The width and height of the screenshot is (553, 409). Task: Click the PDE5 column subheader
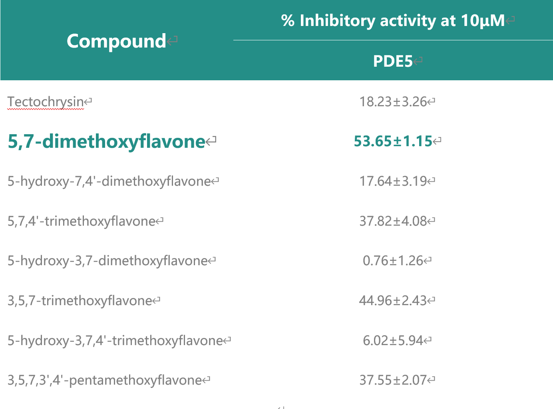pos(392,61)
